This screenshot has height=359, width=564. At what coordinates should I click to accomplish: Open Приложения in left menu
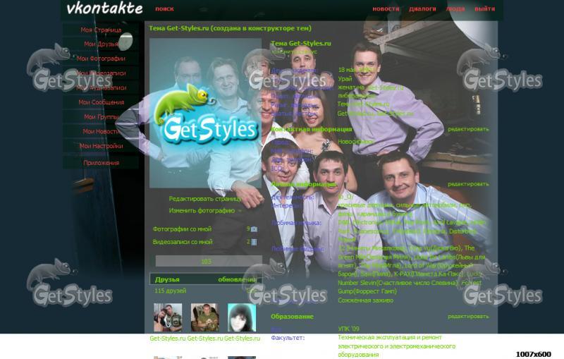pyautogui.click(x=101, y=163)
